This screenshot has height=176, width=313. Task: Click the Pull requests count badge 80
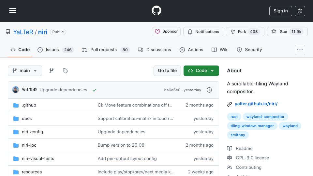(x=125, y=50)
